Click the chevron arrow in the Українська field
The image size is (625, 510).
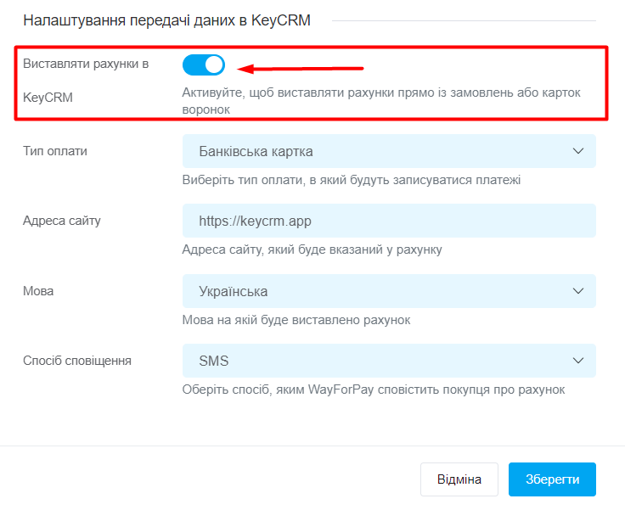(x=578, y=291)
